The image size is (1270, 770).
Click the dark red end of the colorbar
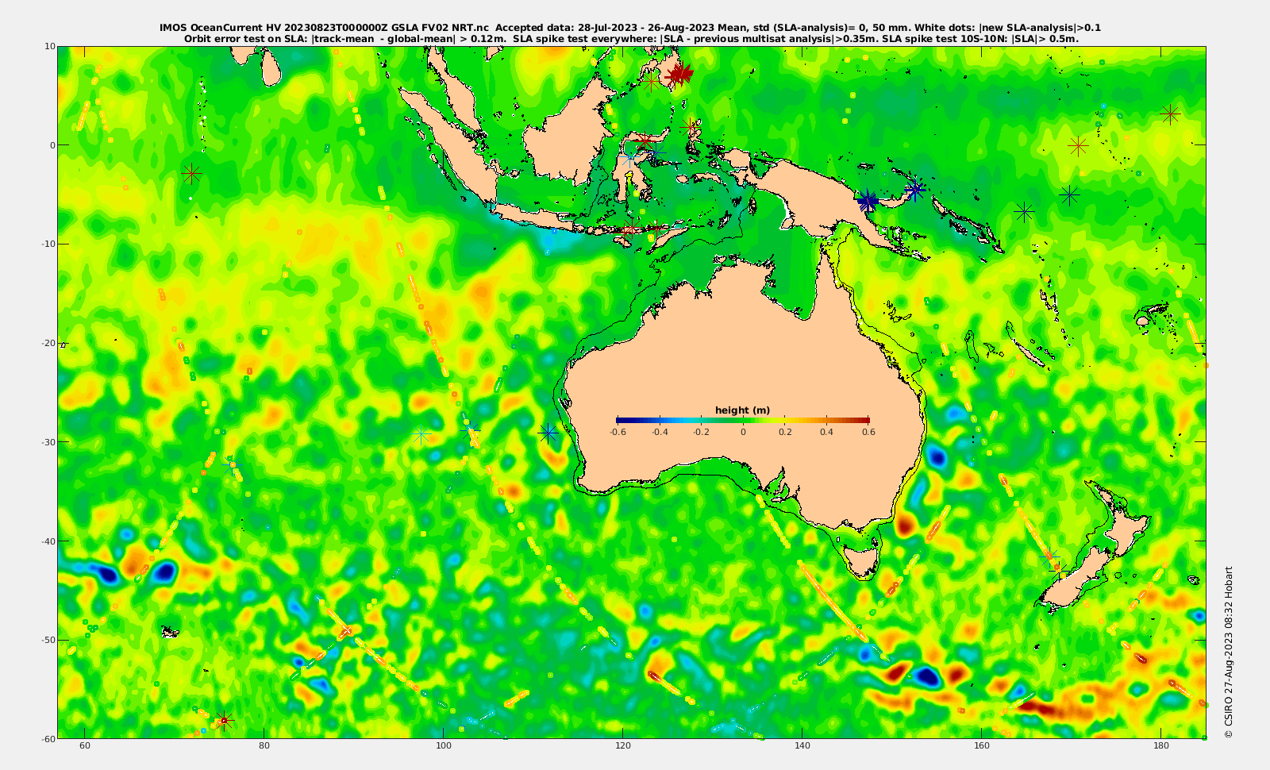(x=864, y=421)
